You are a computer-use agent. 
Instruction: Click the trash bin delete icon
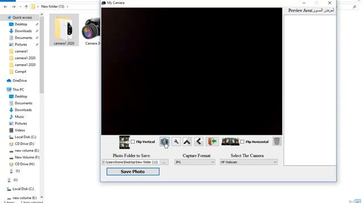[277, 142]
